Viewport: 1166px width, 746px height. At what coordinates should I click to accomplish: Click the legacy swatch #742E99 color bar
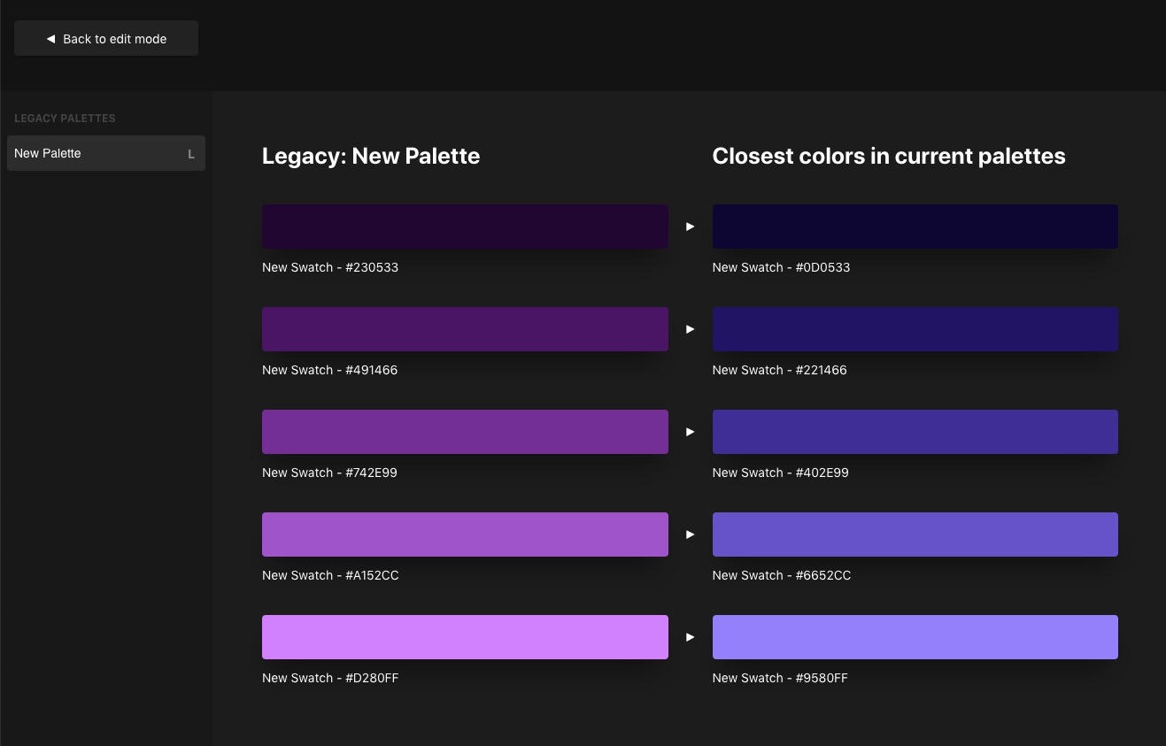point(465,432)
